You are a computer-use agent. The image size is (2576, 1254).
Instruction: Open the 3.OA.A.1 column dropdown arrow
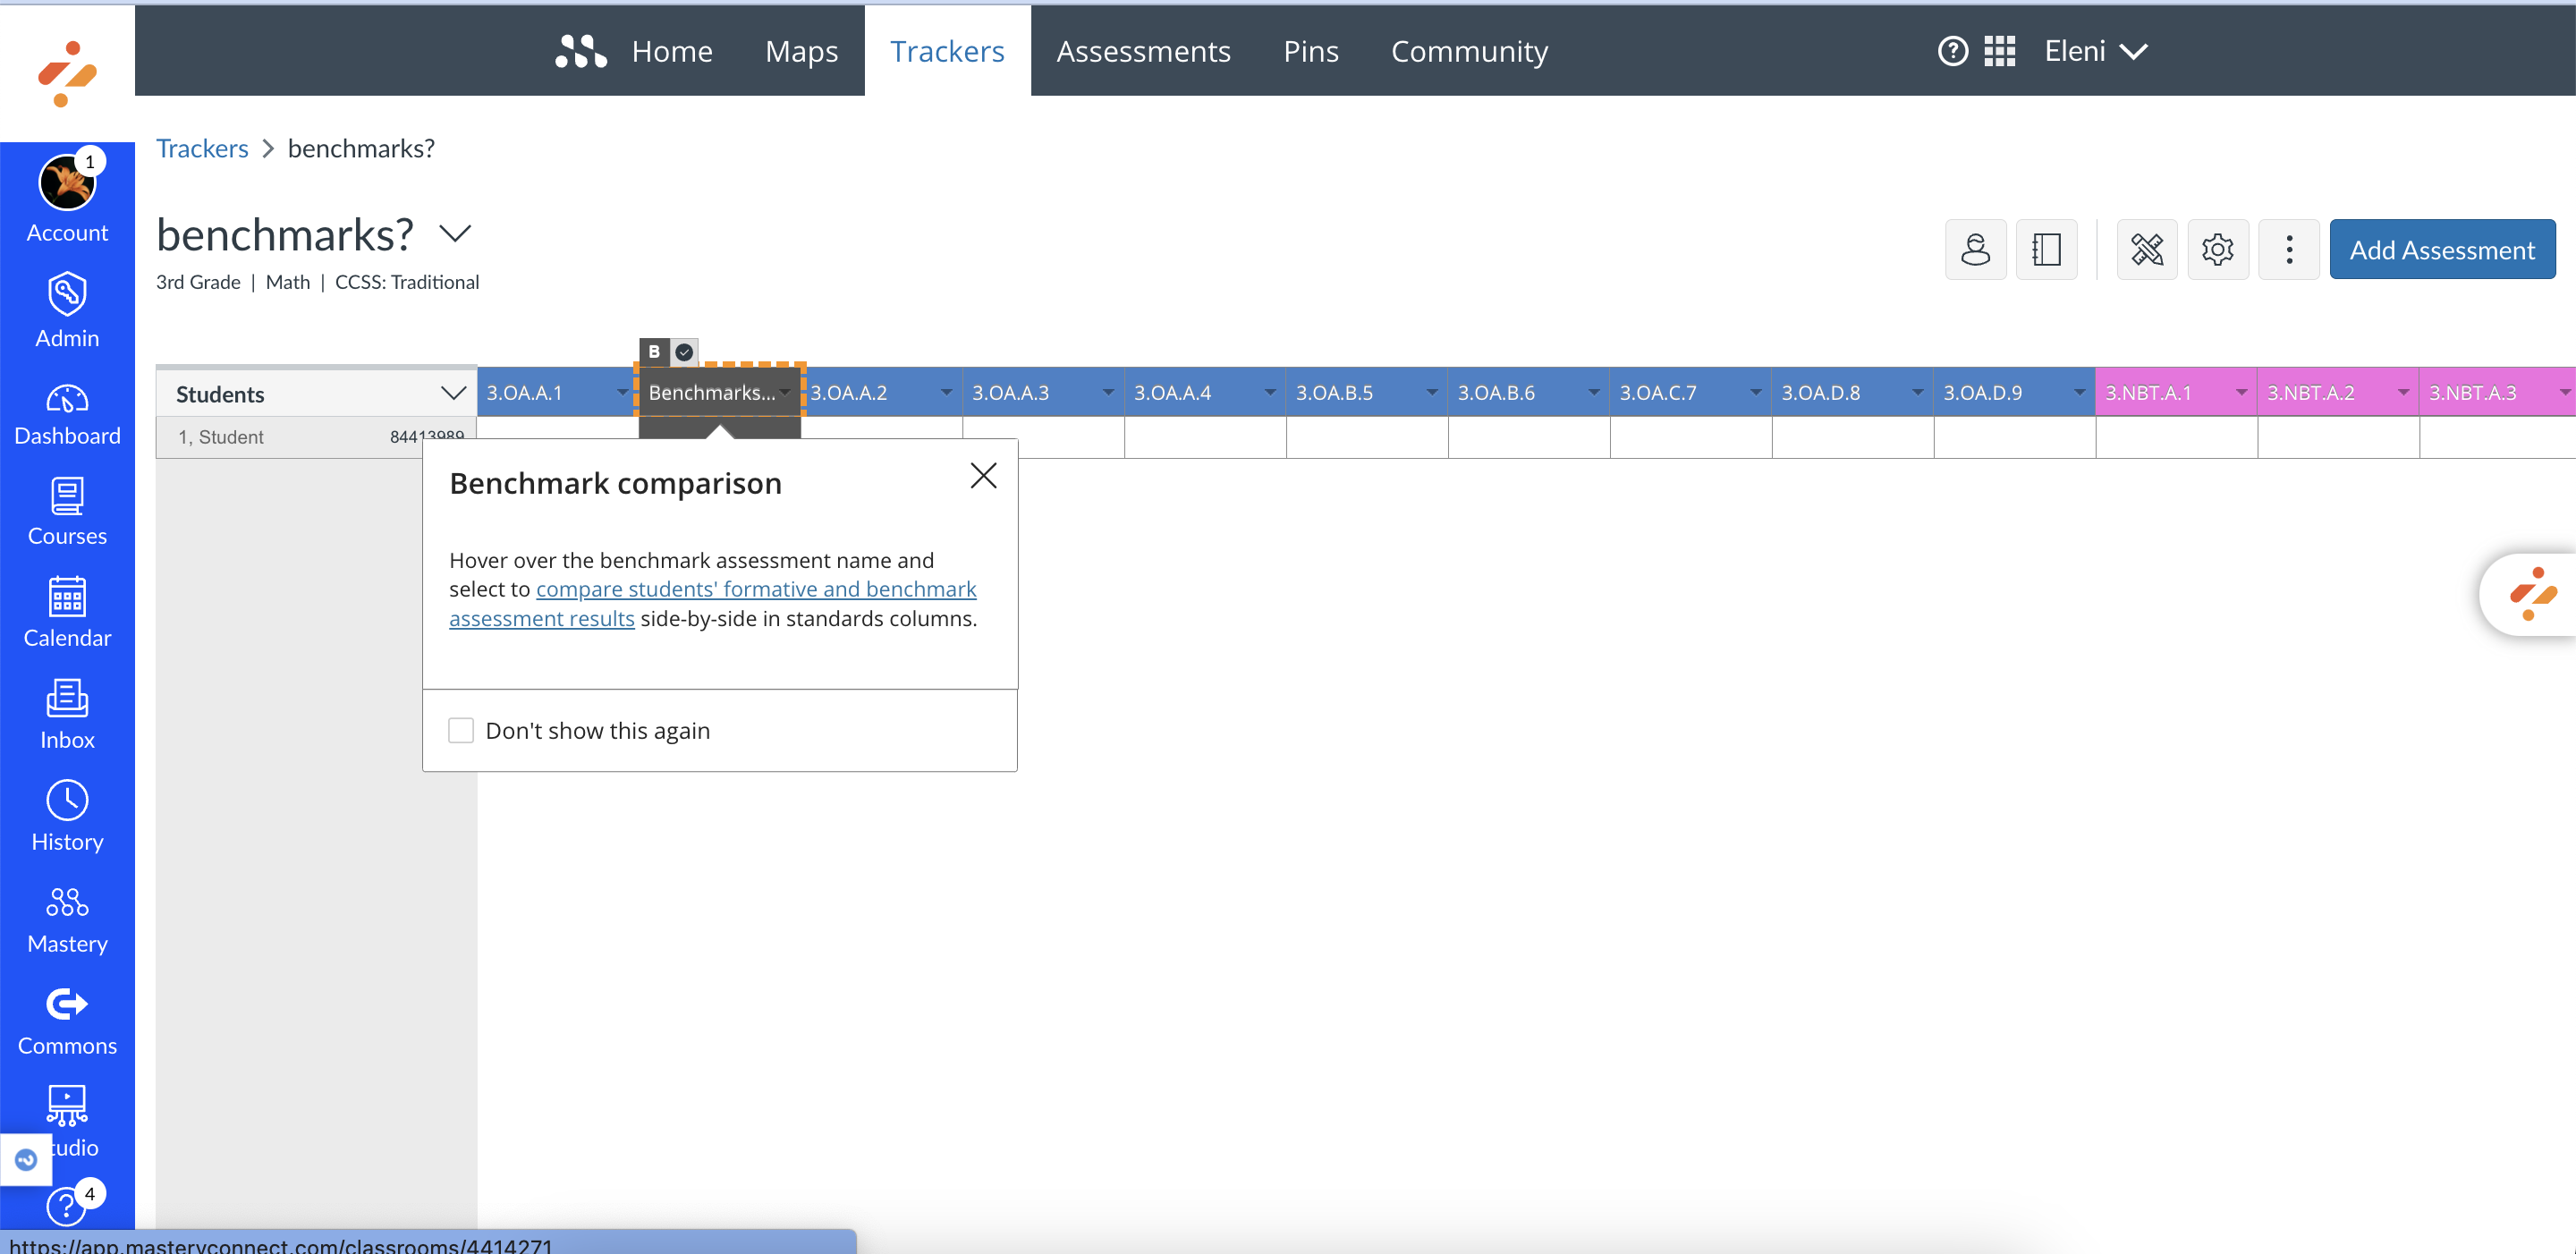click(623, 392)
